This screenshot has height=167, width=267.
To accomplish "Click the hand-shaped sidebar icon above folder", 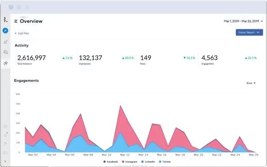I will [x=5, y=144].
